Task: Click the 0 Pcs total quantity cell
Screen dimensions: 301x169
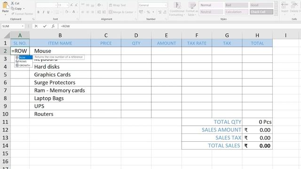Action: (257, 122)
